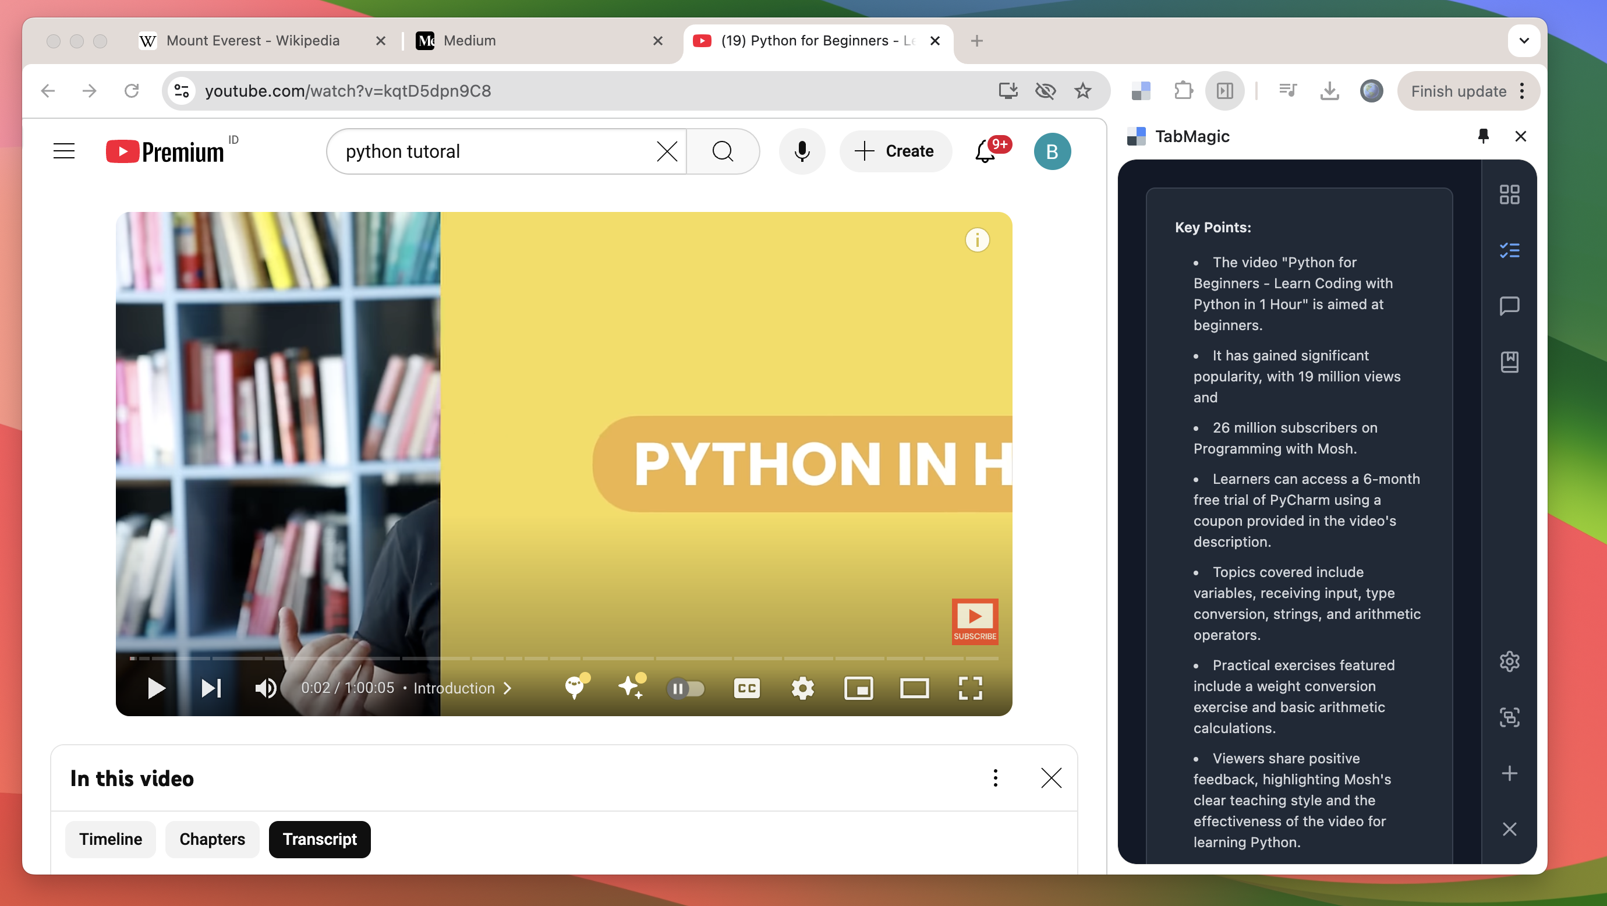The height and width of the screenshot is (906, 1607).
Task: Click the python tutoral search field
Action: (493, 151)
